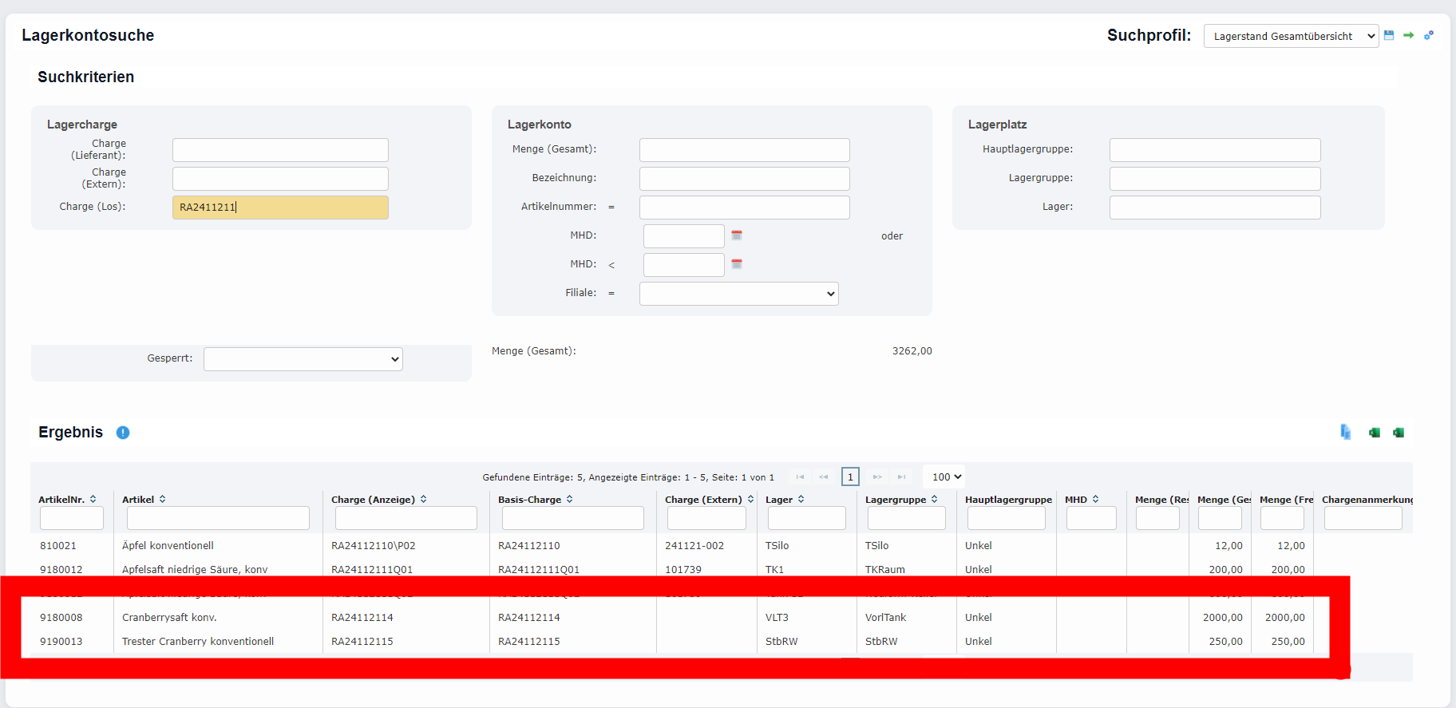
Task: Expand the Filiale dropdown
Action: pos(738,294)
